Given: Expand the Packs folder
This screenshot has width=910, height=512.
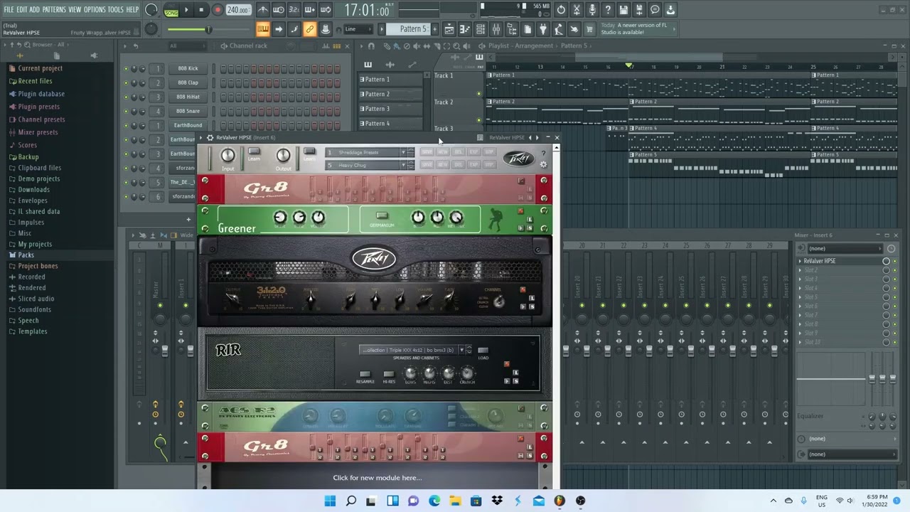Looking at the screenshot, I should click(26, 255).
